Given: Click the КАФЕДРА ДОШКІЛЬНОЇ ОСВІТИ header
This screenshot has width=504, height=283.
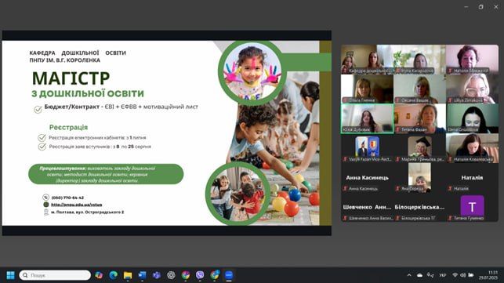Looking at the screenshot, I should point(78,53).
